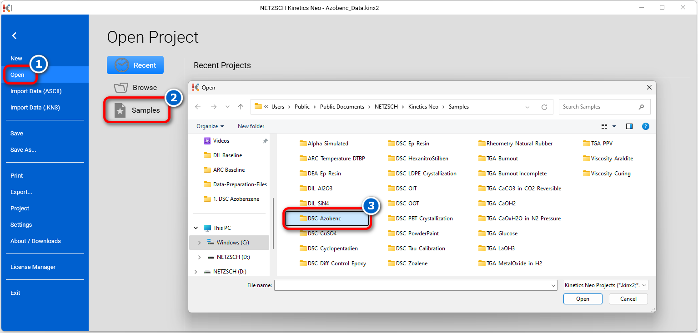Open the Alpha_Simulated folder
The image size is (698, 333).
click(324, 144)
